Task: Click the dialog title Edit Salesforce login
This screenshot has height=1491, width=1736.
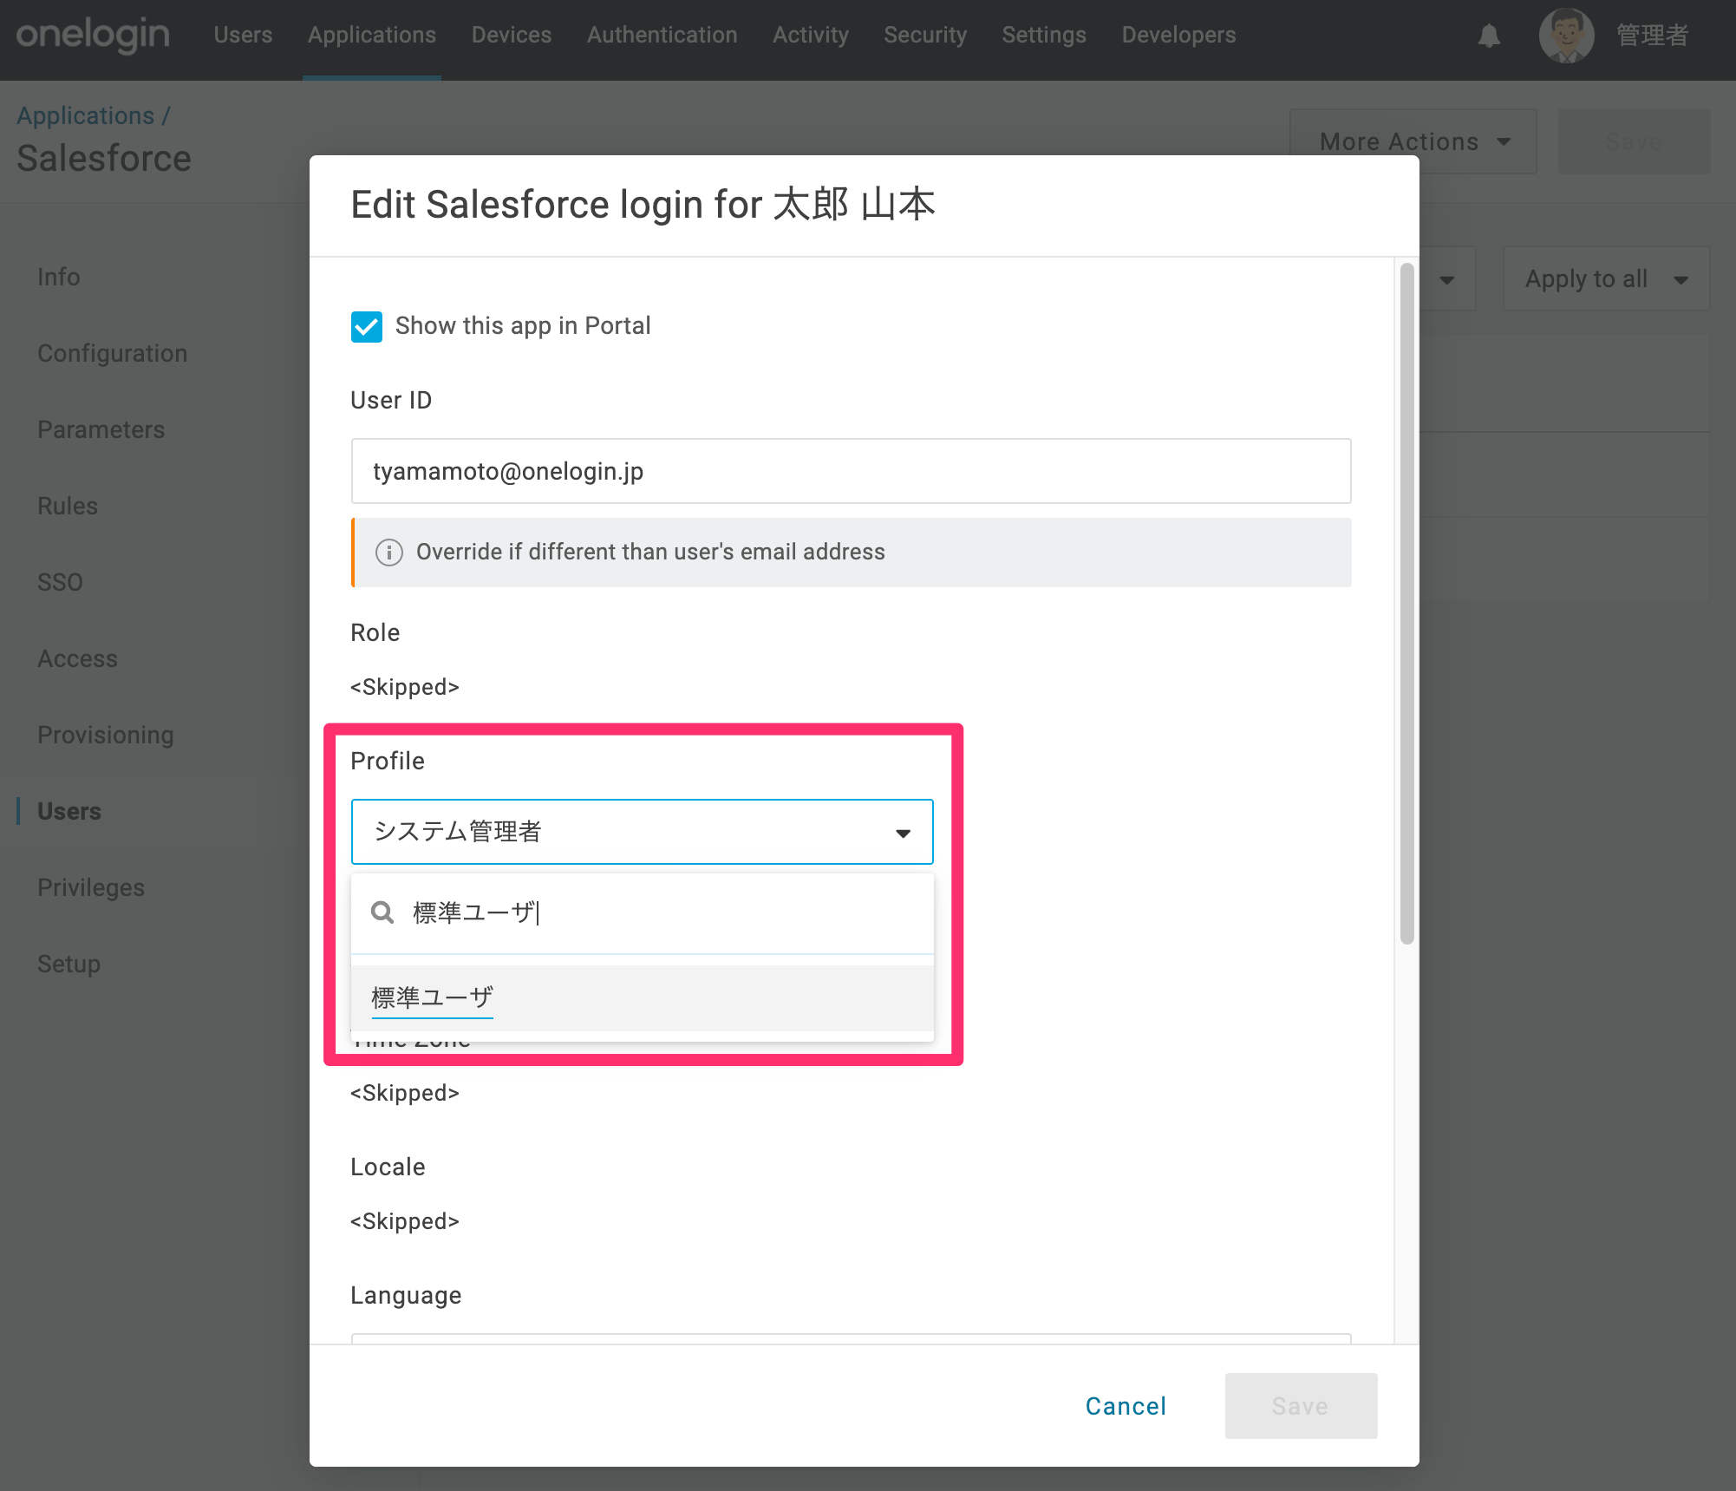Action: click(643, 205)
